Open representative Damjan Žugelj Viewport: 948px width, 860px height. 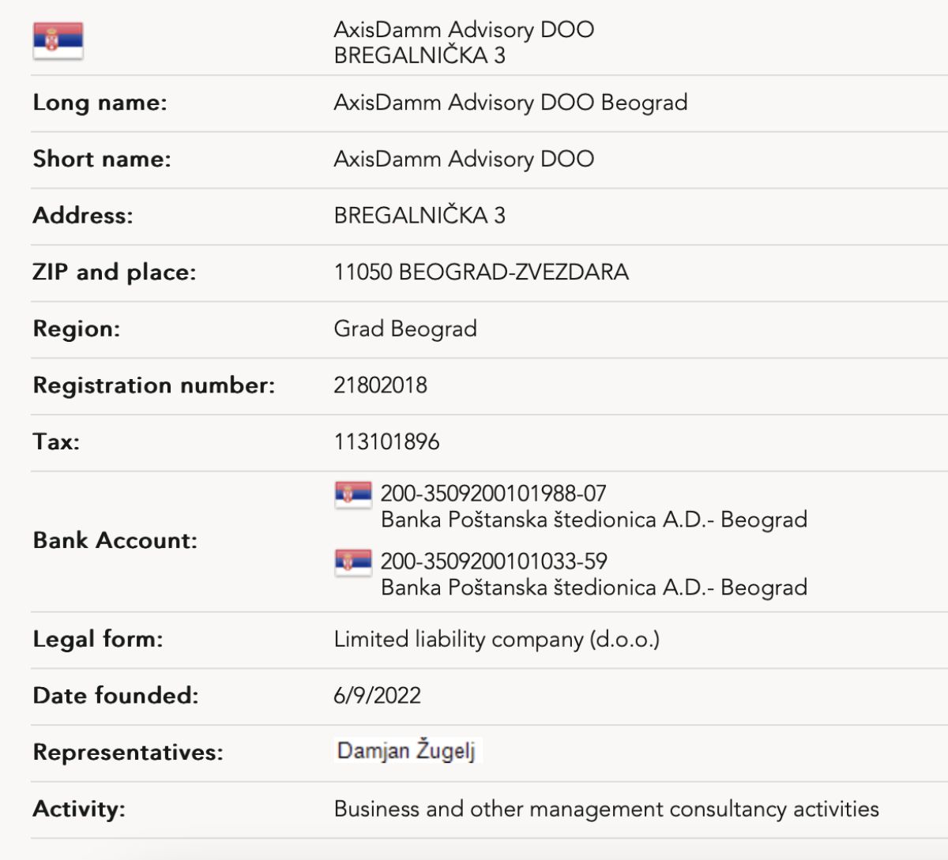(406, 751)
